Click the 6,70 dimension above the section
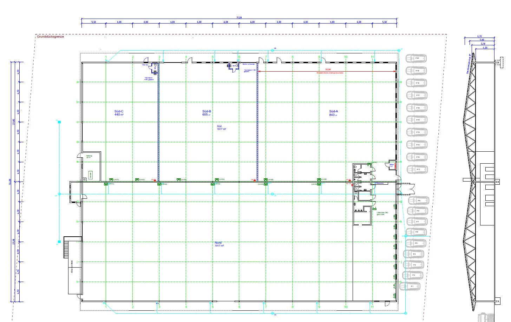The image size is (511, 322). [x=479, y=36]
